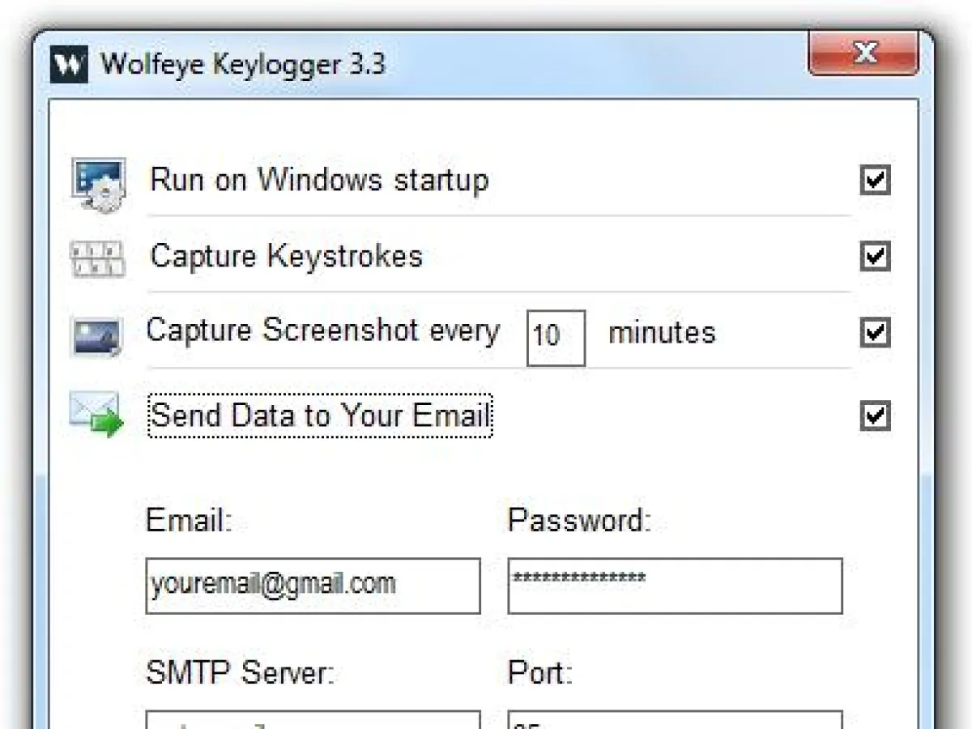Close the Wolfeye Keylogger window
The image size is (972, 729).
click(865, 54)
